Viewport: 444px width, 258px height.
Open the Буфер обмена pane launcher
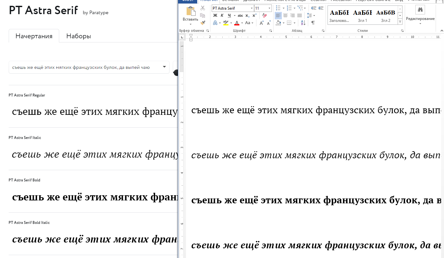click(208, 31)
